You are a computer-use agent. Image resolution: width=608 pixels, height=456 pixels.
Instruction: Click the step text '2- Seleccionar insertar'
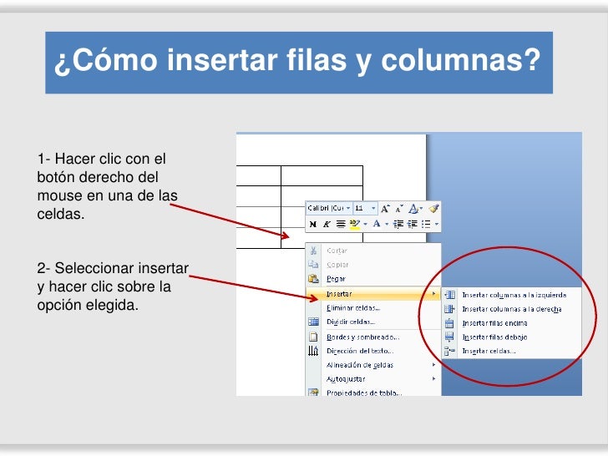coord(113,268)
